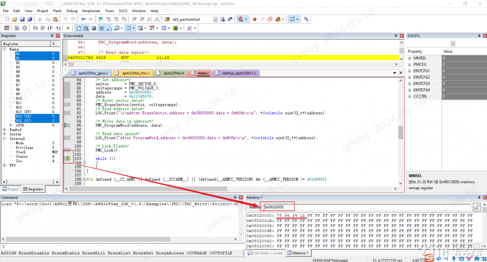487x262 pixels.
Task: Run to cursor line icon
Action: (58, 28)
